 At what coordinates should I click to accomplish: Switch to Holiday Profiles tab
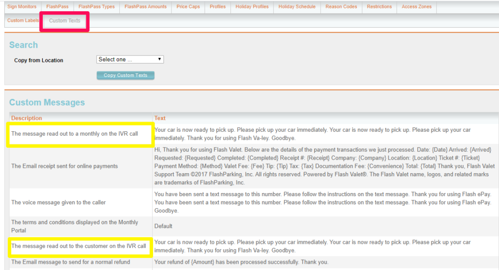pyautogui.click(x=252, y=7)
